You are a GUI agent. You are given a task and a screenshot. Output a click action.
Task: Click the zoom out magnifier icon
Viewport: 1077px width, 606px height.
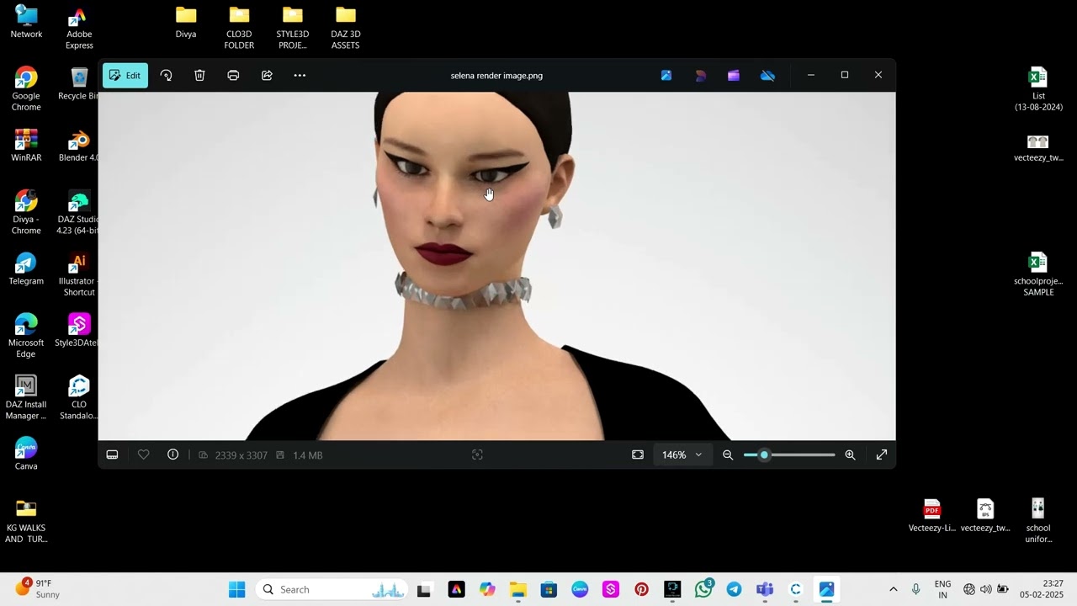click(728, 454)
